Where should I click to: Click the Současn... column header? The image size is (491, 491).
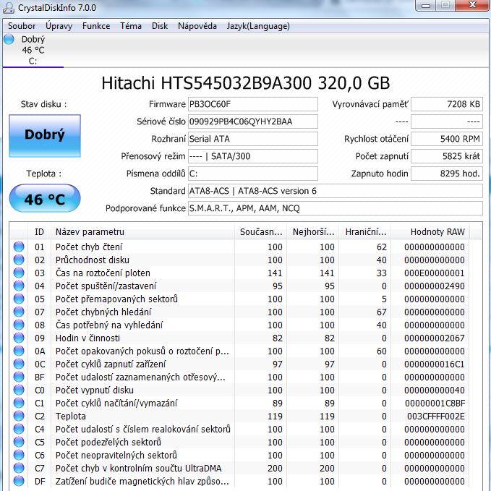[260, 232]
